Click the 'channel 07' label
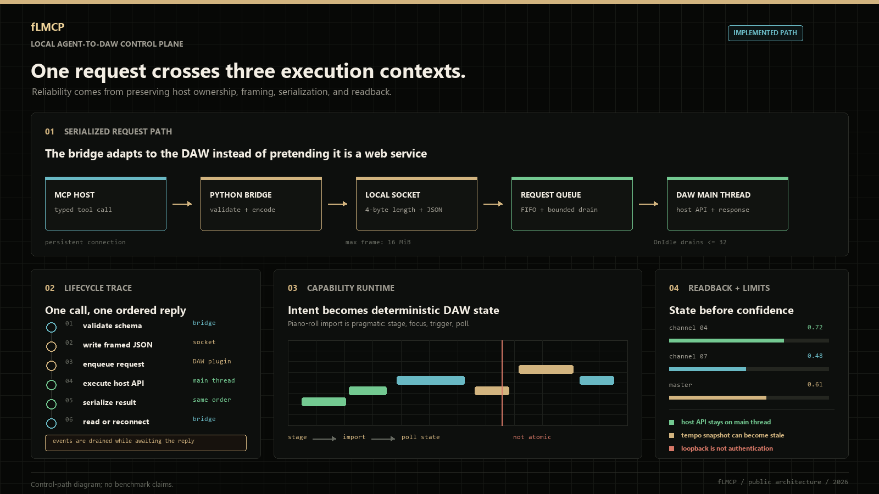 [688, 357]
